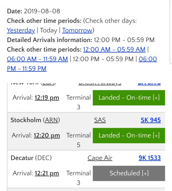Click the SAS airline link

click(100, 120)
